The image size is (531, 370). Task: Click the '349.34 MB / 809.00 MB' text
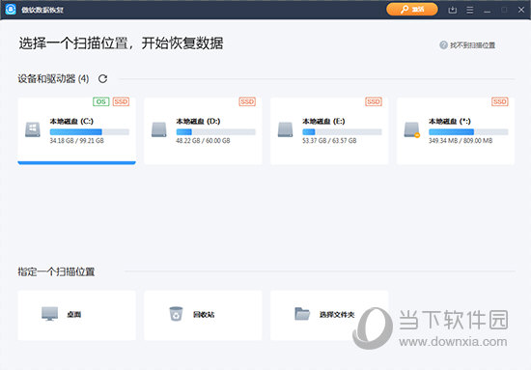click(x=461, y=141)
